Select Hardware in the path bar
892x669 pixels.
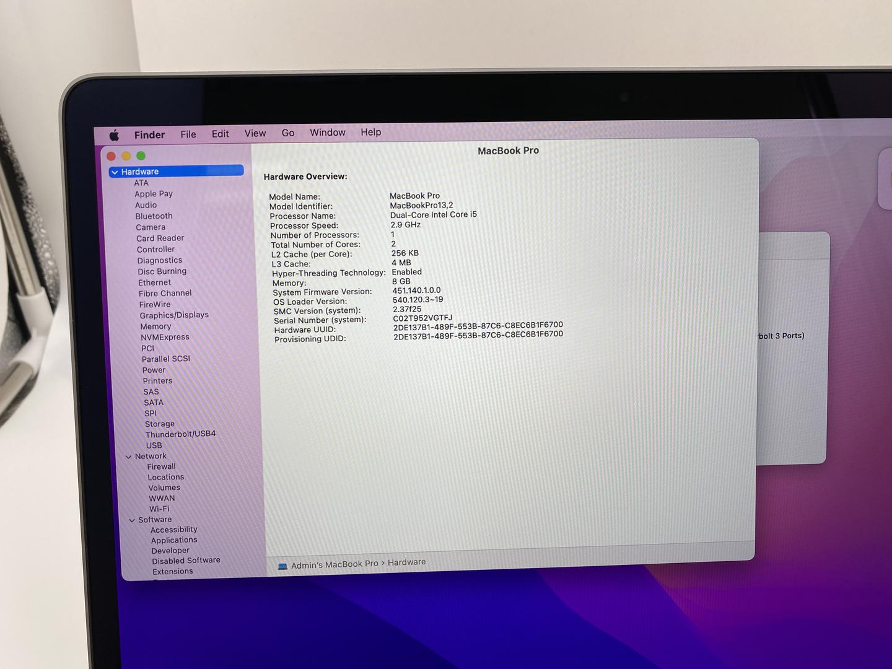point(406,562)
